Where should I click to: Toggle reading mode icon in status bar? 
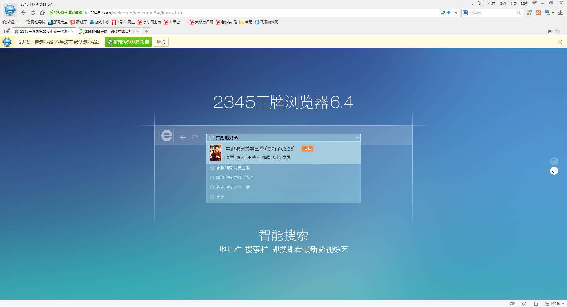536,303
